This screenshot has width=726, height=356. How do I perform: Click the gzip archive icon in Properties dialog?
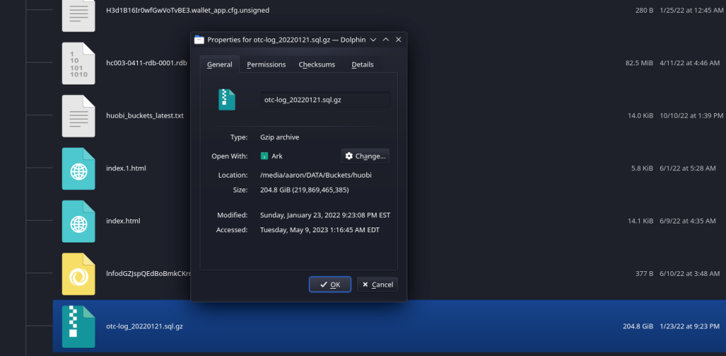coord(227,100)
